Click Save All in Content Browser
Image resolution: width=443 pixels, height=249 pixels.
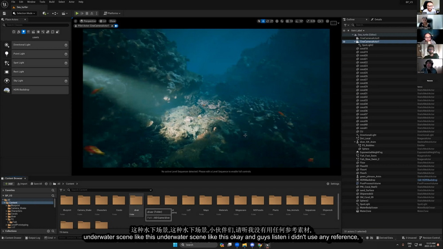36,184
